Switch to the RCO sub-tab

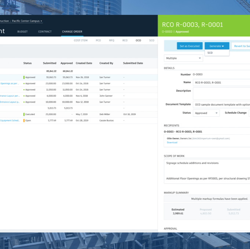tap(125, 41)
